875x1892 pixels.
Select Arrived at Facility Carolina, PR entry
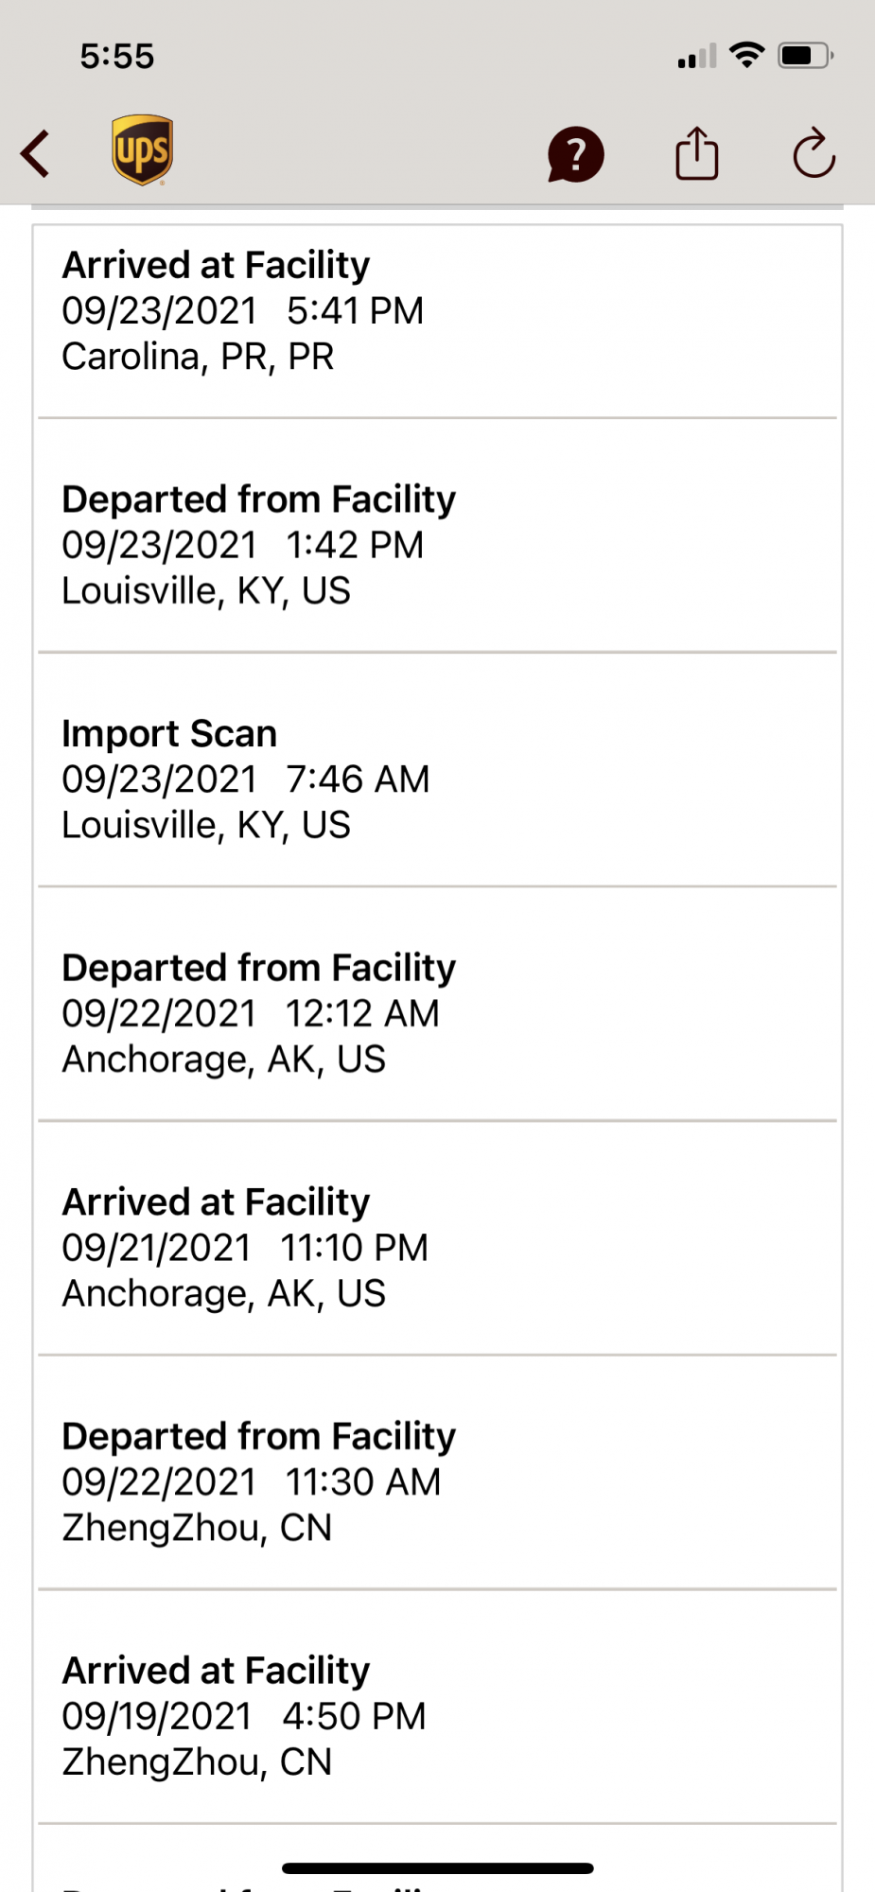pyautogui.click(x=437, y=322)
